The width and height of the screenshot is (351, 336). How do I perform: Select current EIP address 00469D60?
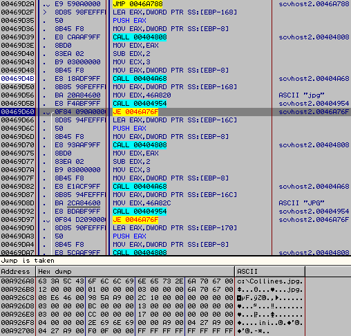click(x=17, y=112)
